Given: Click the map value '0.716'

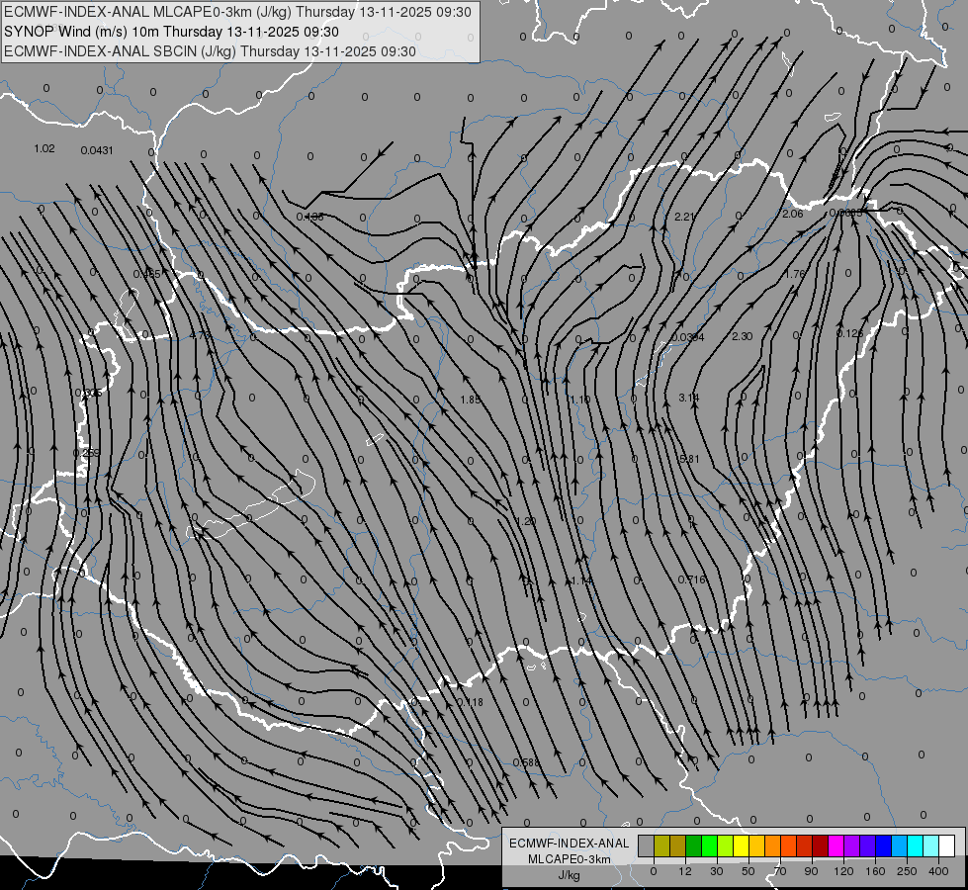Looking at the screenshot, I should 691,579.
